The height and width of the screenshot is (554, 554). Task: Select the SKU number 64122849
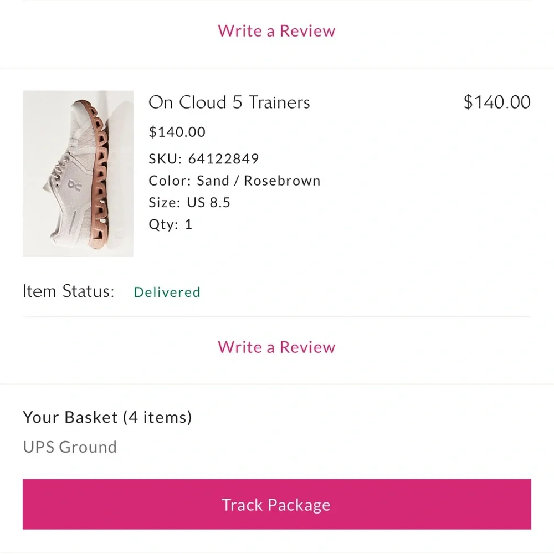click(223, 158)
